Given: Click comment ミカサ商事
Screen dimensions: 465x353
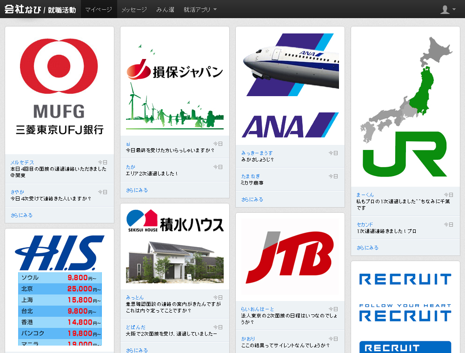Looking at the screenshot, I should pyautogui.click(x=252, y=183).
